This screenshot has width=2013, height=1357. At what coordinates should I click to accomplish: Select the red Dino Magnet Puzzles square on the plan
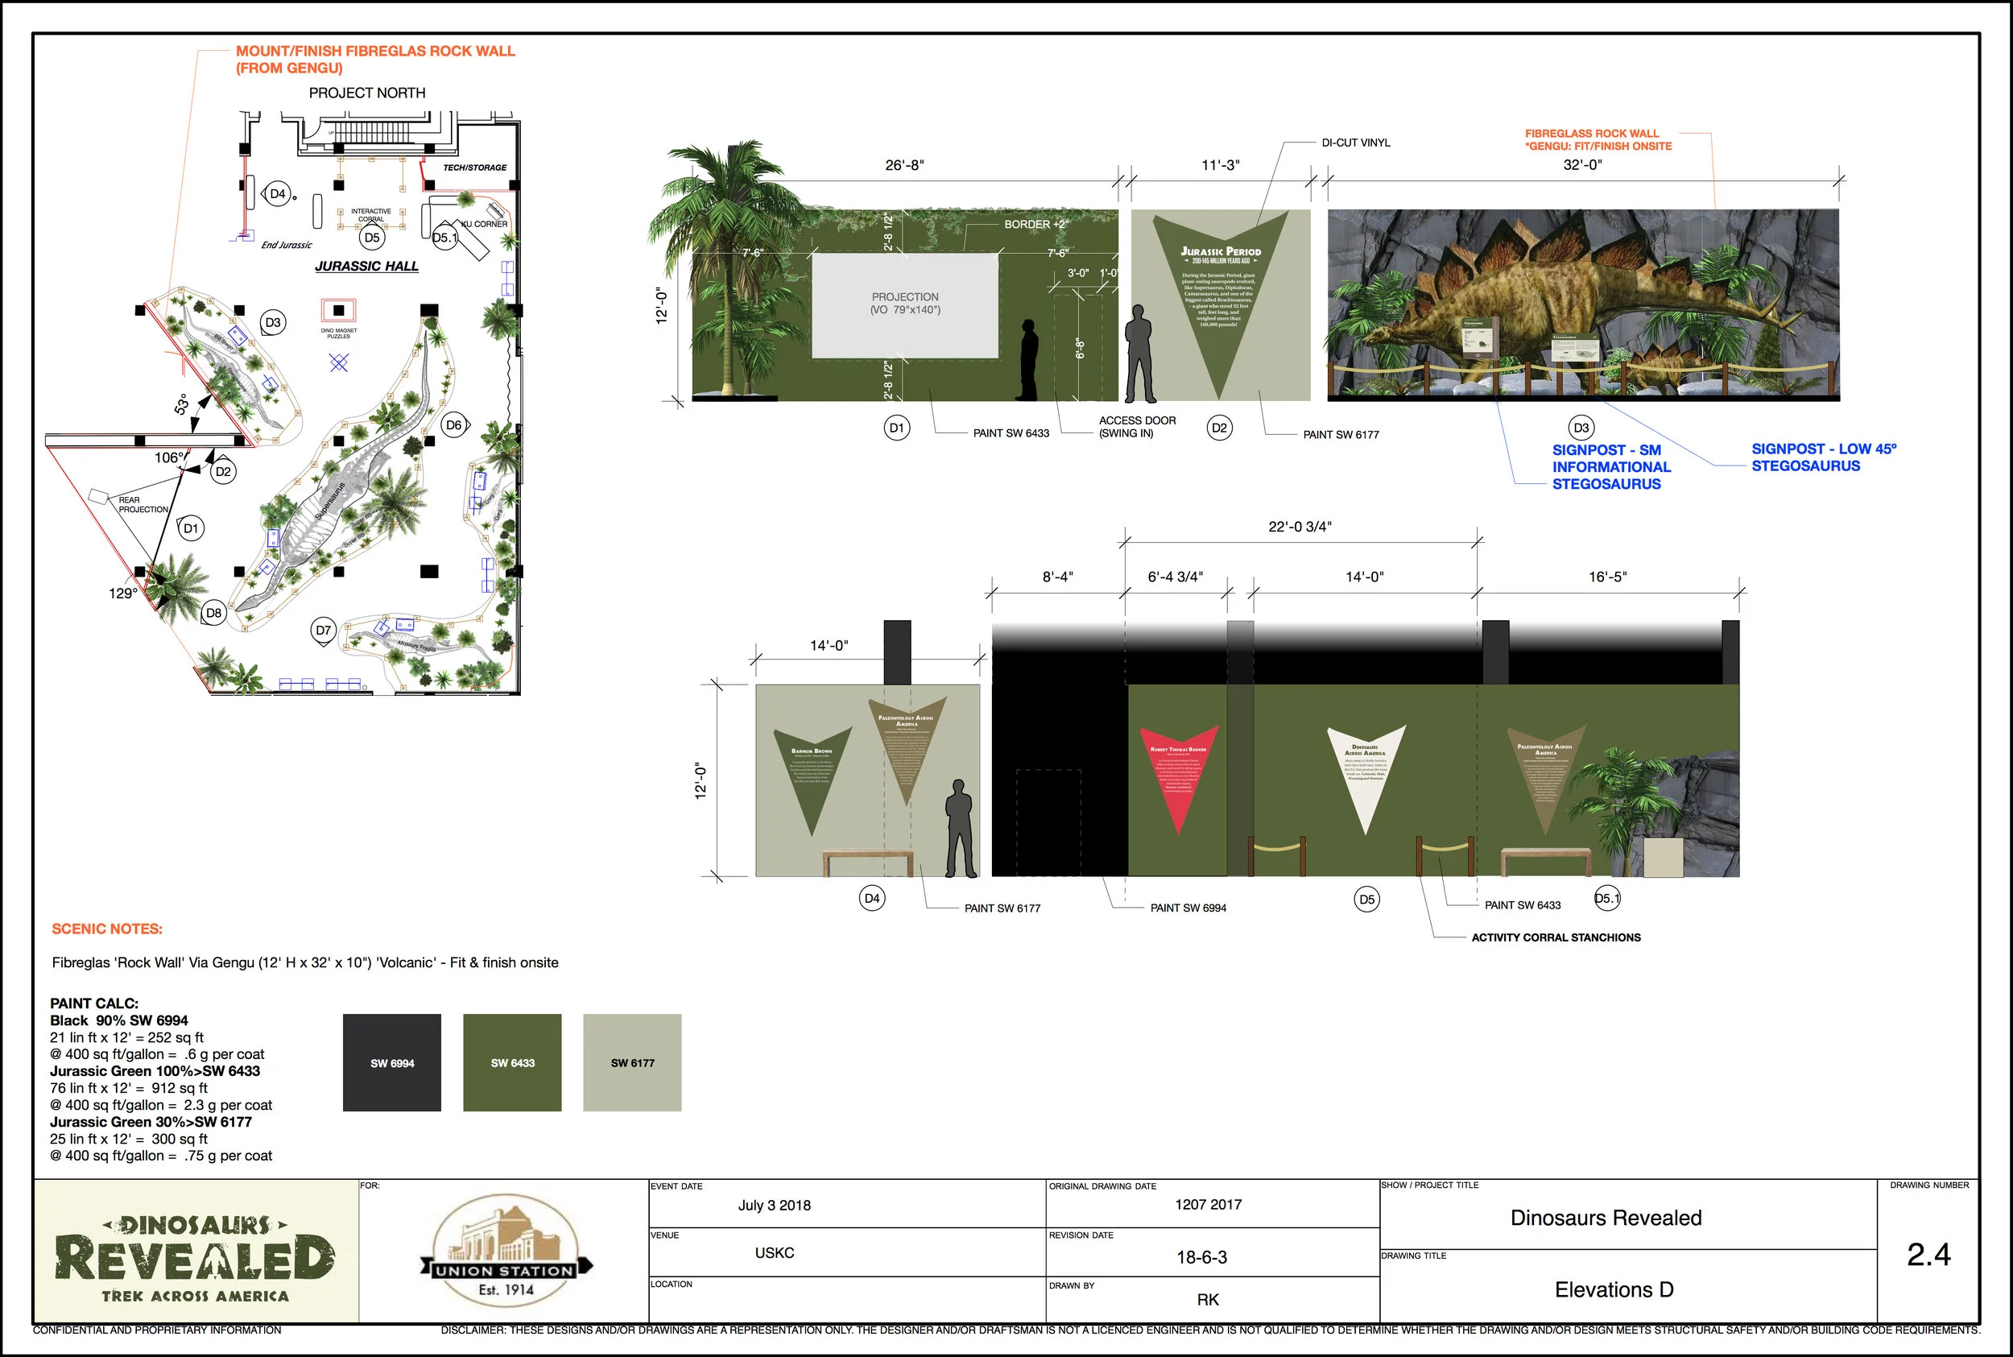coord(338,311)
